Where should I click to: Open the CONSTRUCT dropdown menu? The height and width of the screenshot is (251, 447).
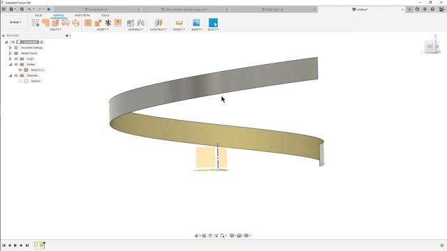(159, 29)
